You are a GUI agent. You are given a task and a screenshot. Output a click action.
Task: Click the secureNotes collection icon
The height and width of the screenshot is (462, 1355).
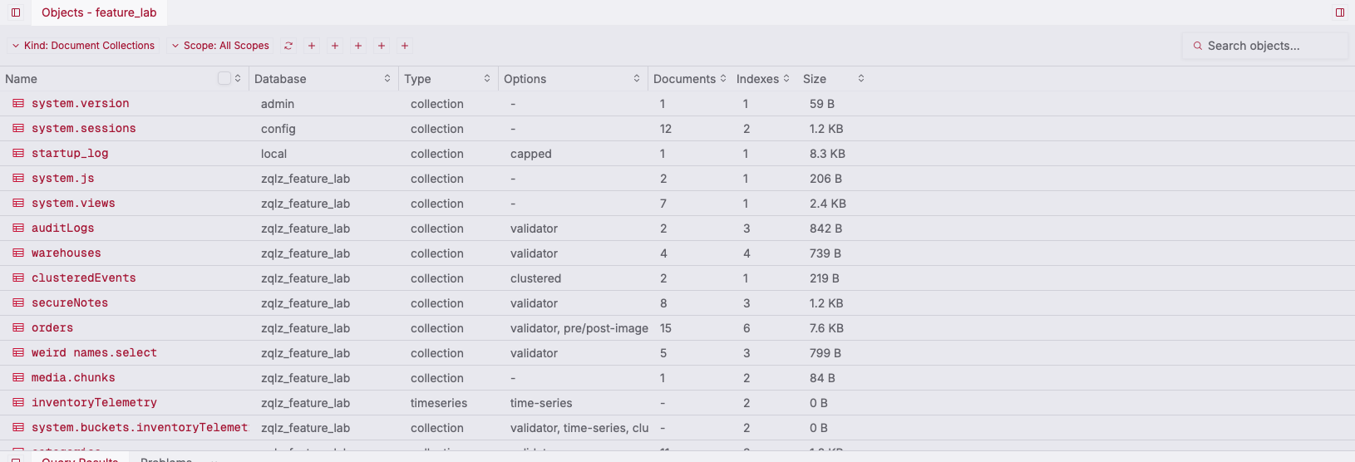[18, 303]
